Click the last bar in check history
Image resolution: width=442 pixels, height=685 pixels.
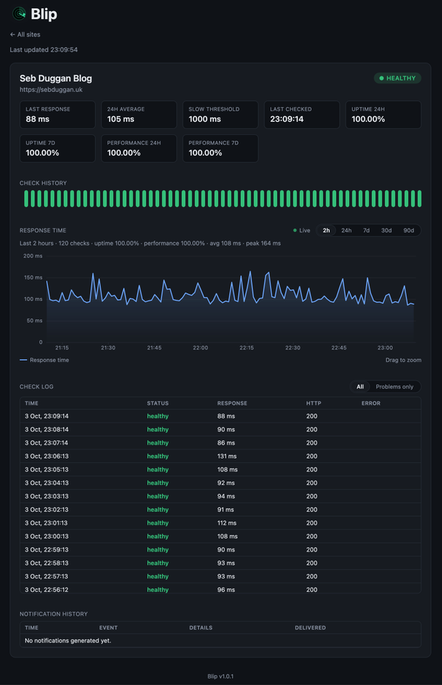(419, 198)
